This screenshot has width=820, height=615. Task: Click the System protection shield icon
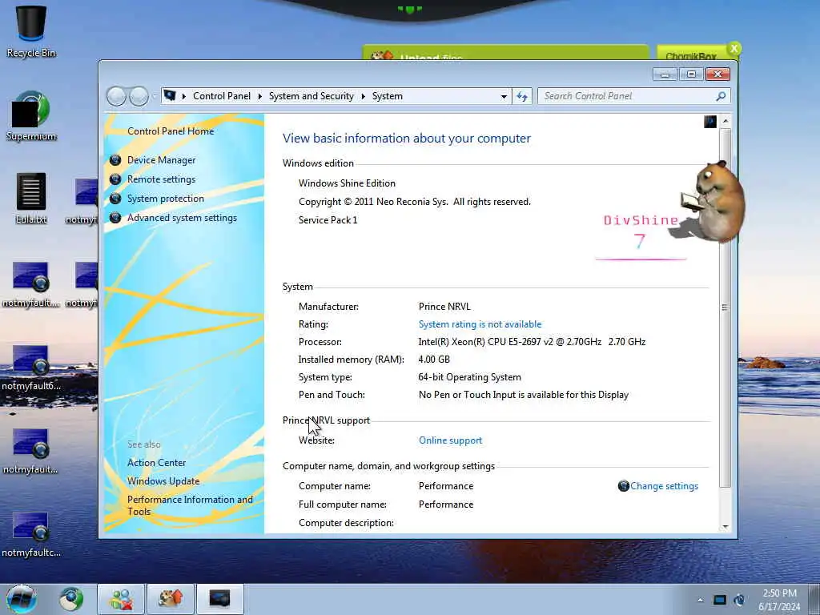115,199
